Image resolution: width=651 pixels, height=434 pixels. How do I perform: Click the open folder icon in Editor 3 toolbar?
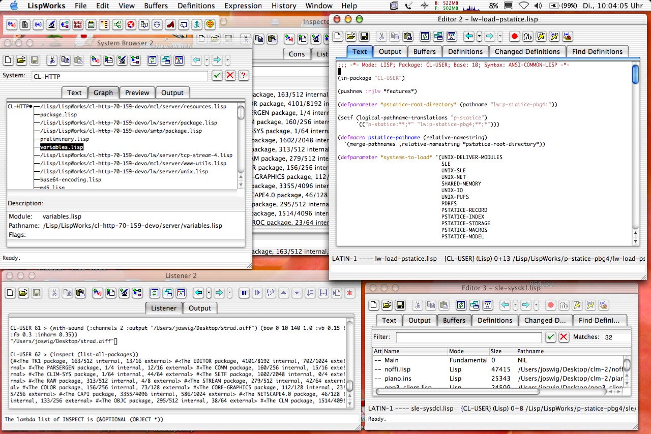point(387,305)
